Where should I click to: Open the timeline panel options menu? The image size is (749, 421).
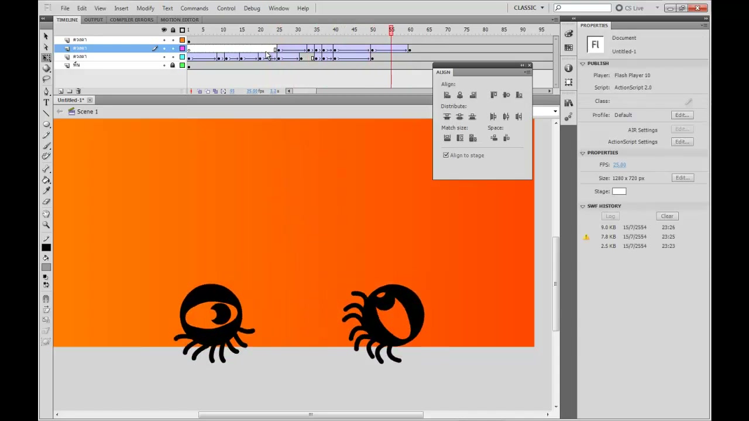(x=555, y=19)
